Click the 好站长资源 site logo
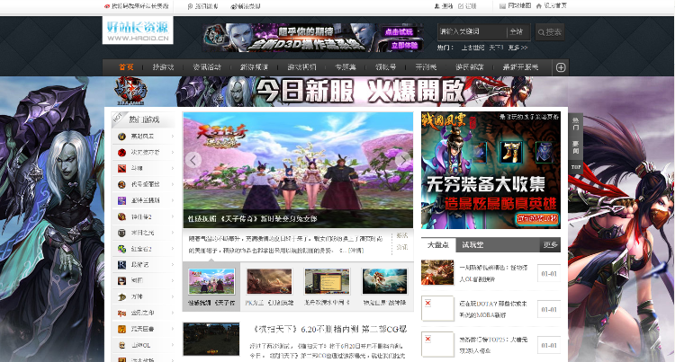 (138, 30)
